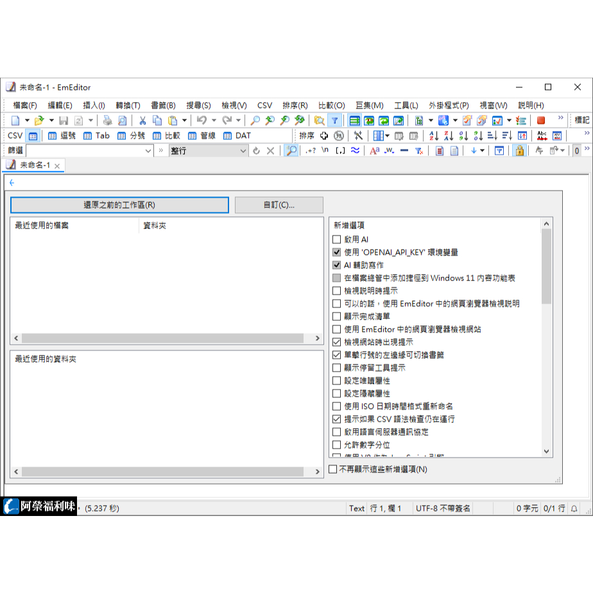The height and width of the screenshot is (593, 593).
Task: Click the blue back arrow
Action: tap(12, 183)
